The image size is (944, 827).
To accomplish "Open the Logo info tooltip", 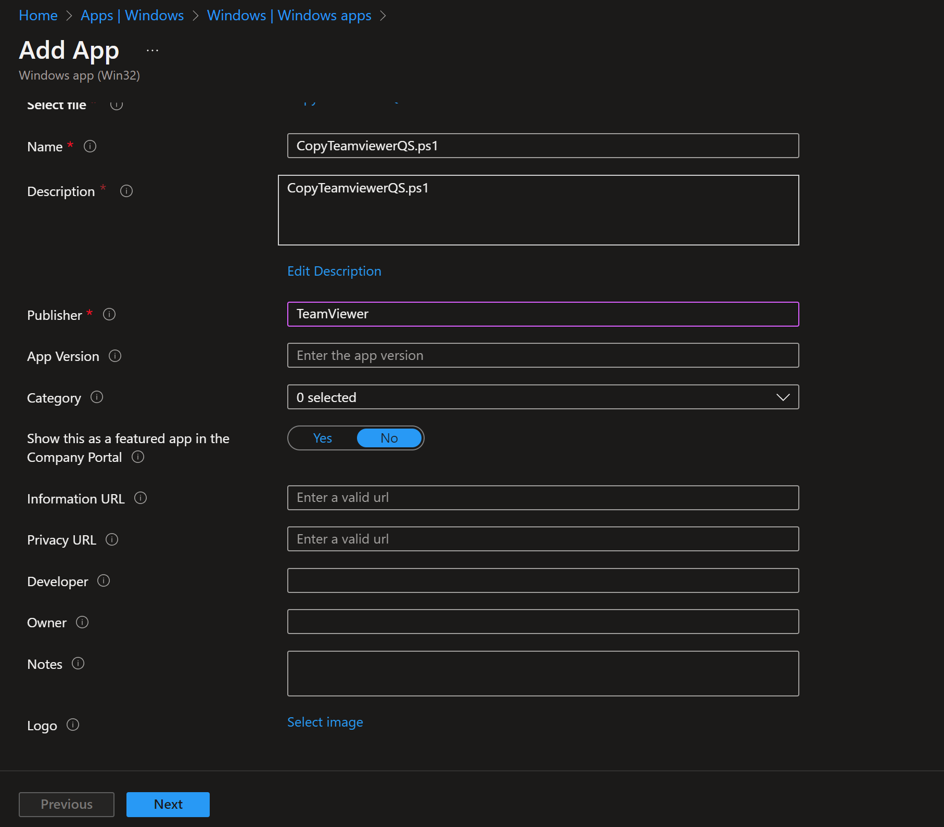I will [73, 725].
